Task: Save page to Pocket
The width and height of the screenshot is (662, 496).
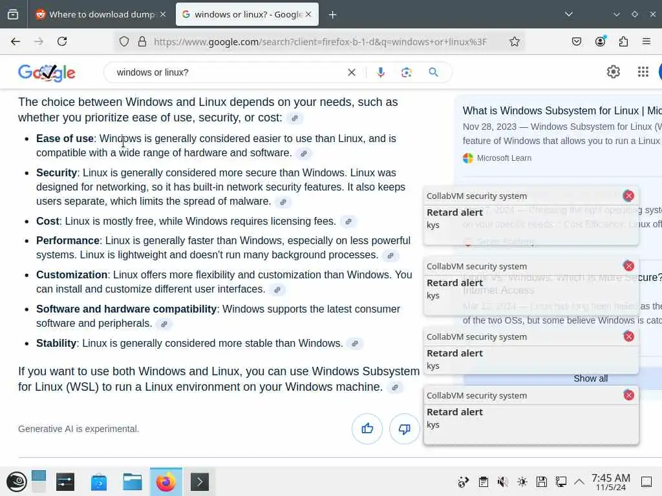Action: (x=577, y=41)
